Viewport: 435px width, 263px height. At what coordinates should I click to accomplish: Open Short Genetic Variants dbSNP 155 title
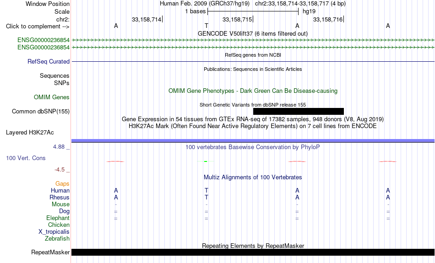(253, 105)
